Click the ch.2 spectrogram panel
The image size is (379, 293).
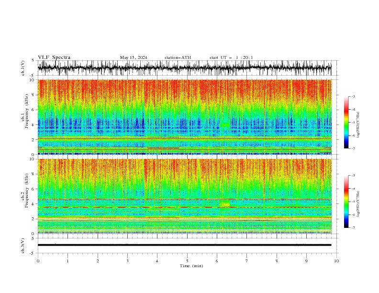point(184,196)
